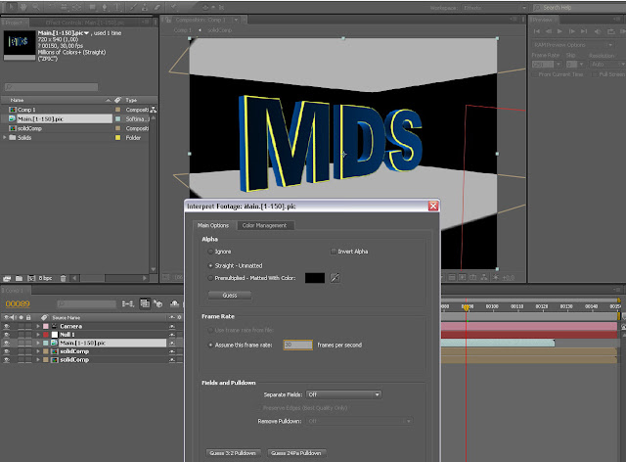
Task: Delete selected item with trash icon
Action: (x=63, y=278)
